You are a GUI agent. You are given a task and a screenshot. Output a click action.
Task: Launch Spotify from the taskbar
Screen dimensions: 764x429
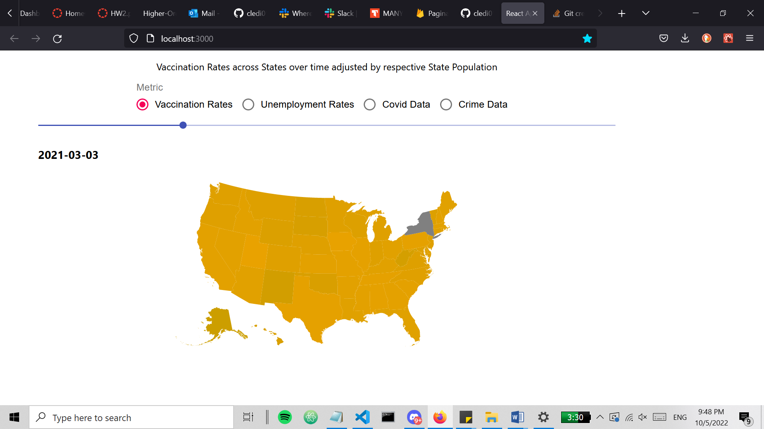pos(285,417)
